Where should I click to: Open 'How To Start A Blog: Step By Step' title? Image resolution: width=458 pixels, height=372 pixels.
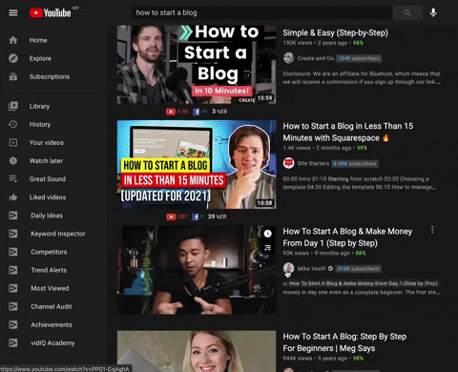(344, 342)
